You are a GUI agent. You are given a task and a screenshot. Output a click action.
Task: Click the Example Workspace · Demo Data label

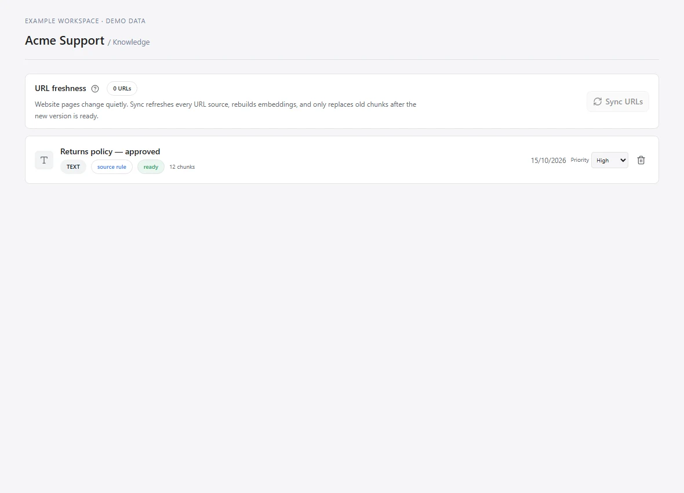85,21
